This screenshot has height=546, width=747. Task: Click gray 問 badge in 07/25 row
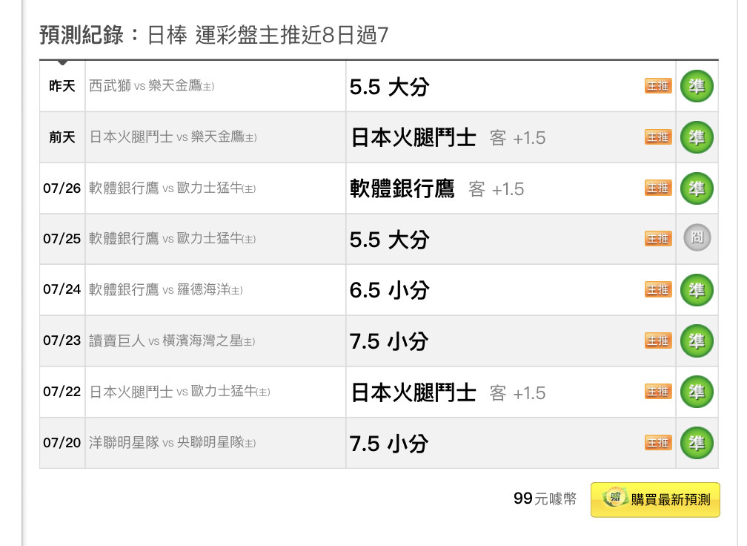(x=697, y=237)
